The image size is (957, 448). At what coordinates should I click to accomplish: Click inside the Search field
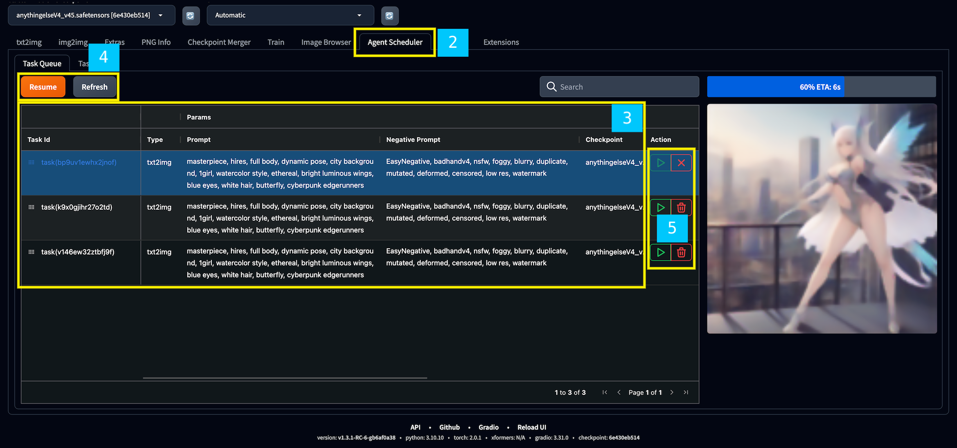click(623, 86)
